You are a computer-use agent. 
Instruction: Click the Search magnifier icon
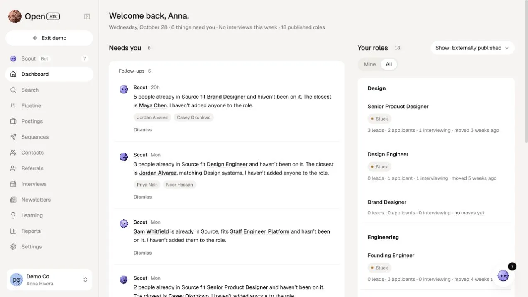click(x=13, y=90)
